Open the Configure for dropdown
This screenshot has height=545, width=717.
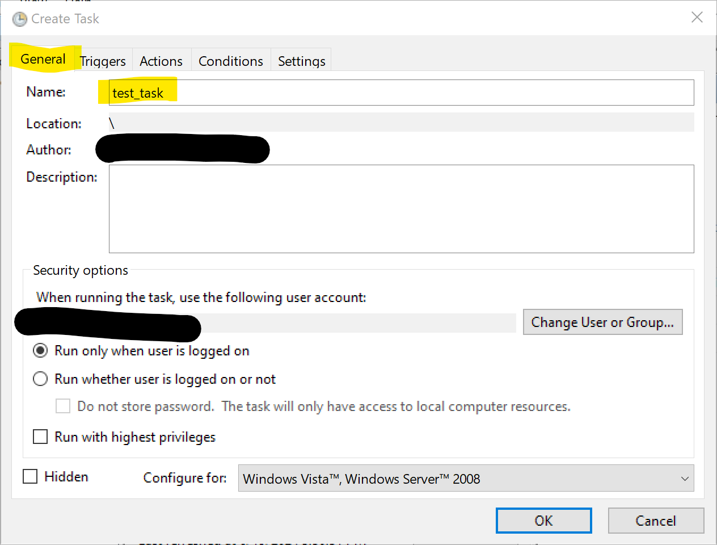point(466,478)
